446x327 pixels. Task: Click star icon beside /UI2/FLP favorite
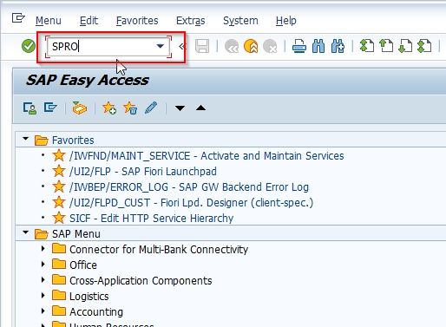(59, 171)
